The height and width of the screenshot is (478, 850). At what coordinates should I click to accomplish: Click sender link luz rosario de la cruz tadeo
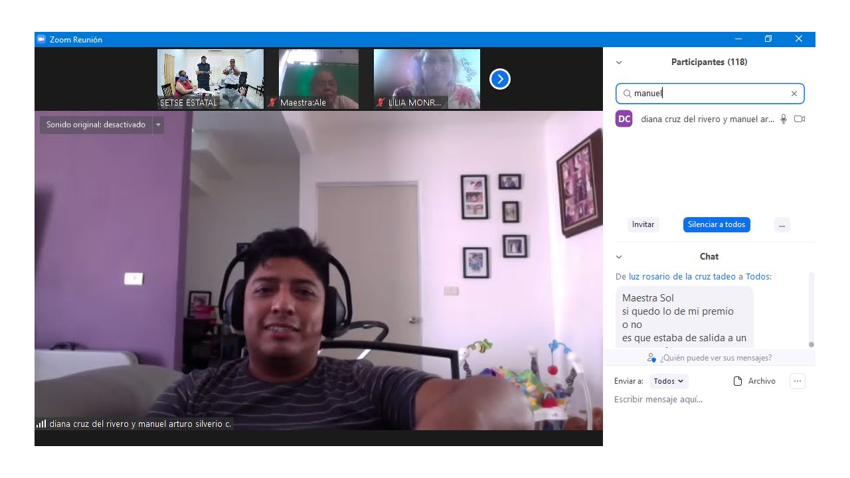click(x=682, y=276)
